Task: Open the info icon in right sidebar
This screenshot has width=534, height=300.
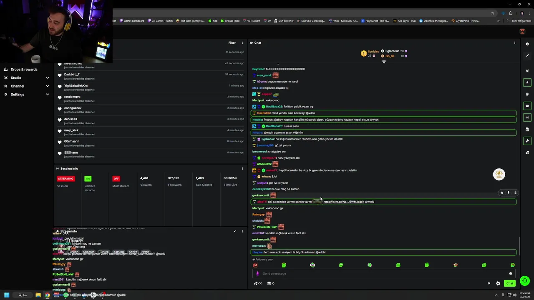Action: click(527, 44)
